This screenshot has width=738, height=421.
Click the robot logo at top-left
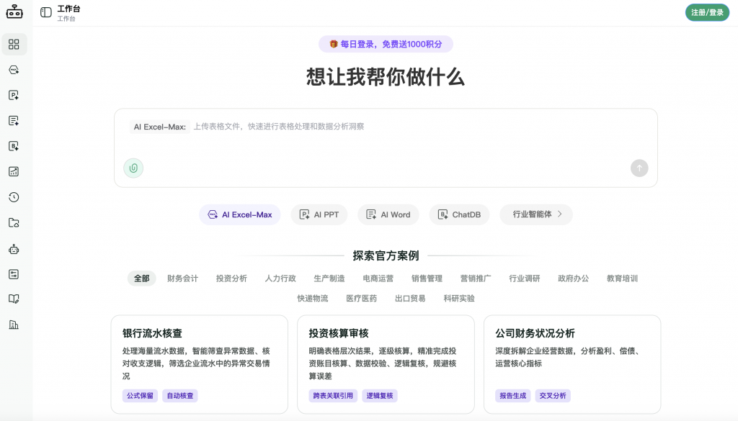pos(14,12)
